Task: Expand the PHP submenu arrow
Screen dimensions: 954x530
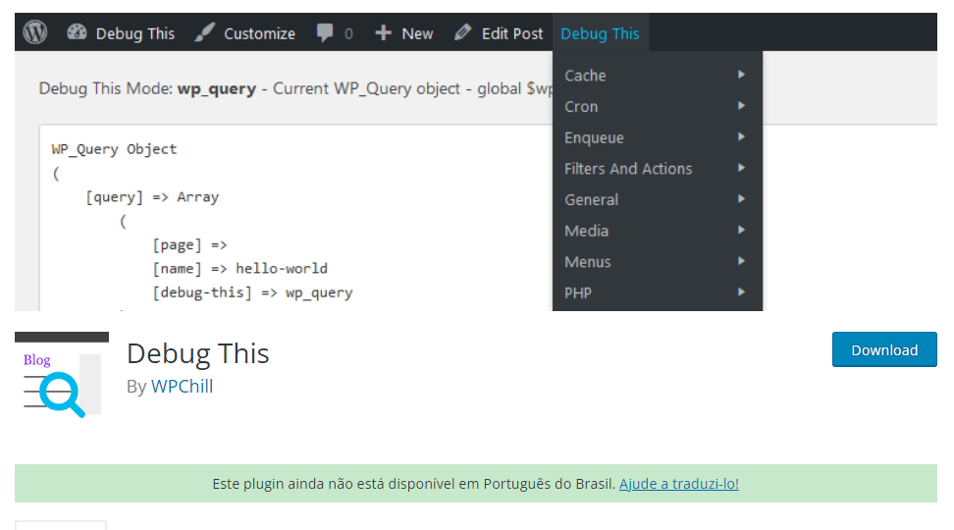Action: click(741, 291)
